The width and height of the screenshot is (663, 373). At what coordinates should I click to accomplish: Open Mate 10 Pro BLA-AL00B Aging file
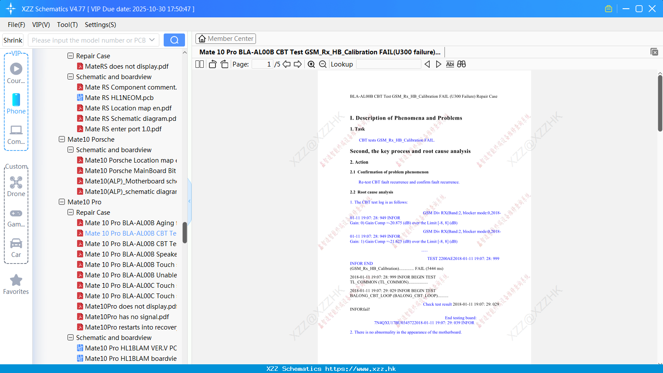click(x=127, y=223)
